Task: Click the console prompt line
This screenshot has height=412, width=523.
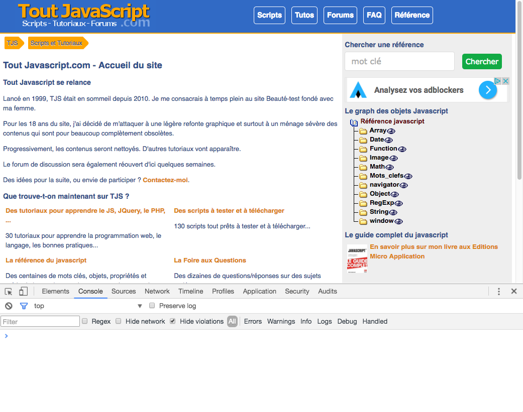Action: click(261, 336)
